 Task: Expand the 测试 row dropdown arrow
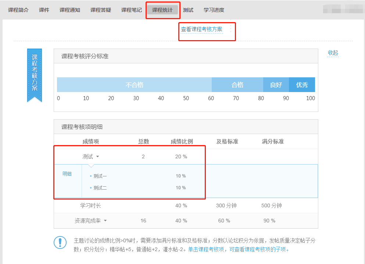click(x=97, y=157)
